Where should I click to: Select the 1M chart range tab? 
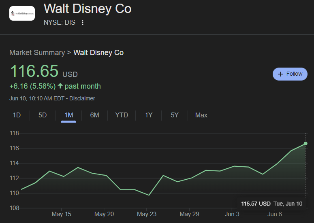pyautogui.click(x=68, y=115)
